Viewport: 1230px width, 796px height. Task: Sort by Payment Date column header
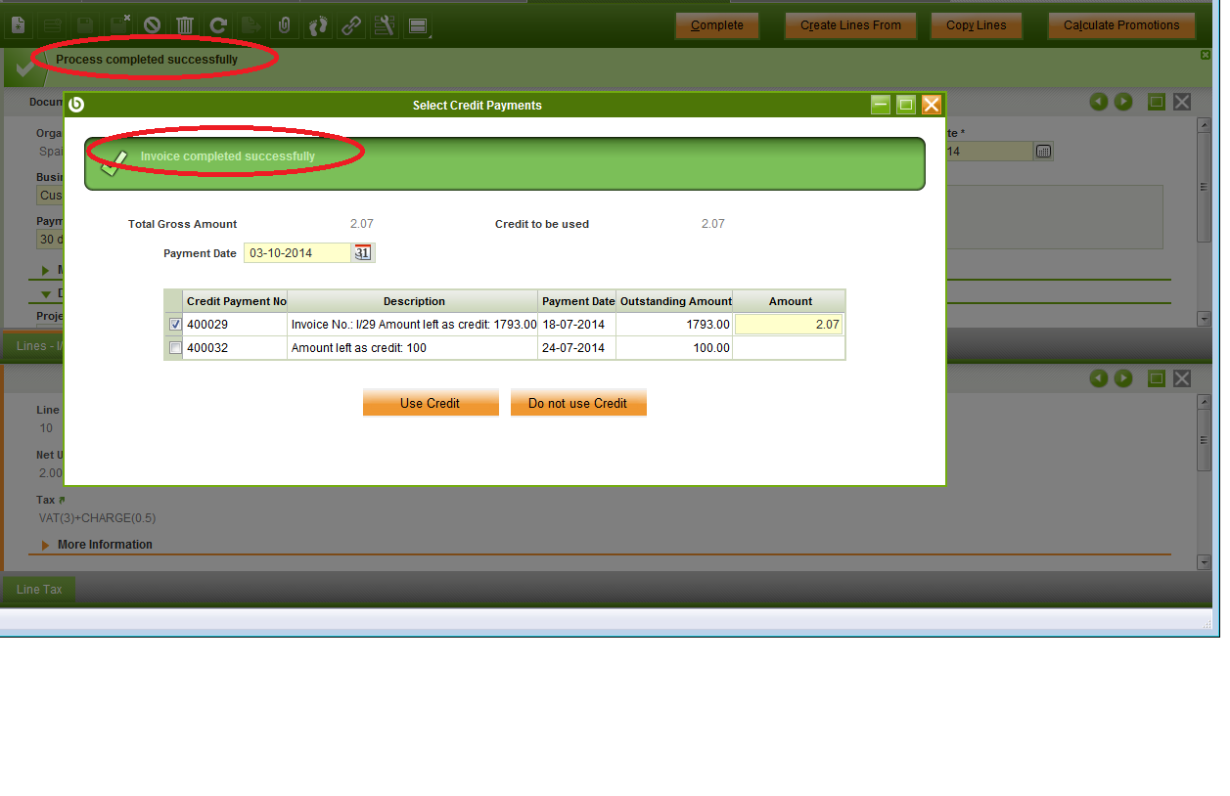pos(578,301)
